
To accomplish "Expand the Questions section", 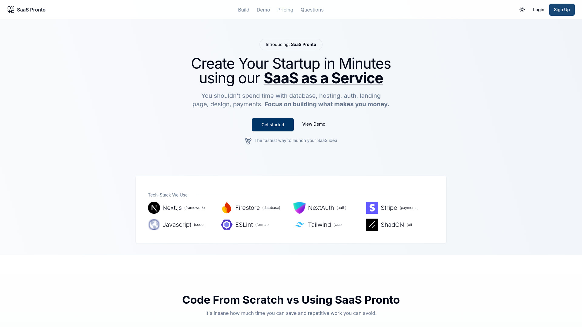I will click(x=312, y=10).
